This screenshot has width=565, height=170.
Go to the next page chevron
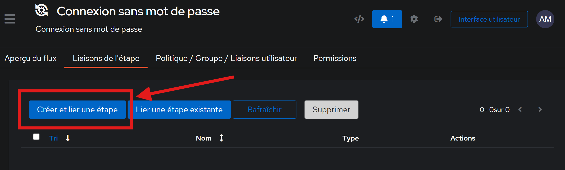click(x=540, y=109)
